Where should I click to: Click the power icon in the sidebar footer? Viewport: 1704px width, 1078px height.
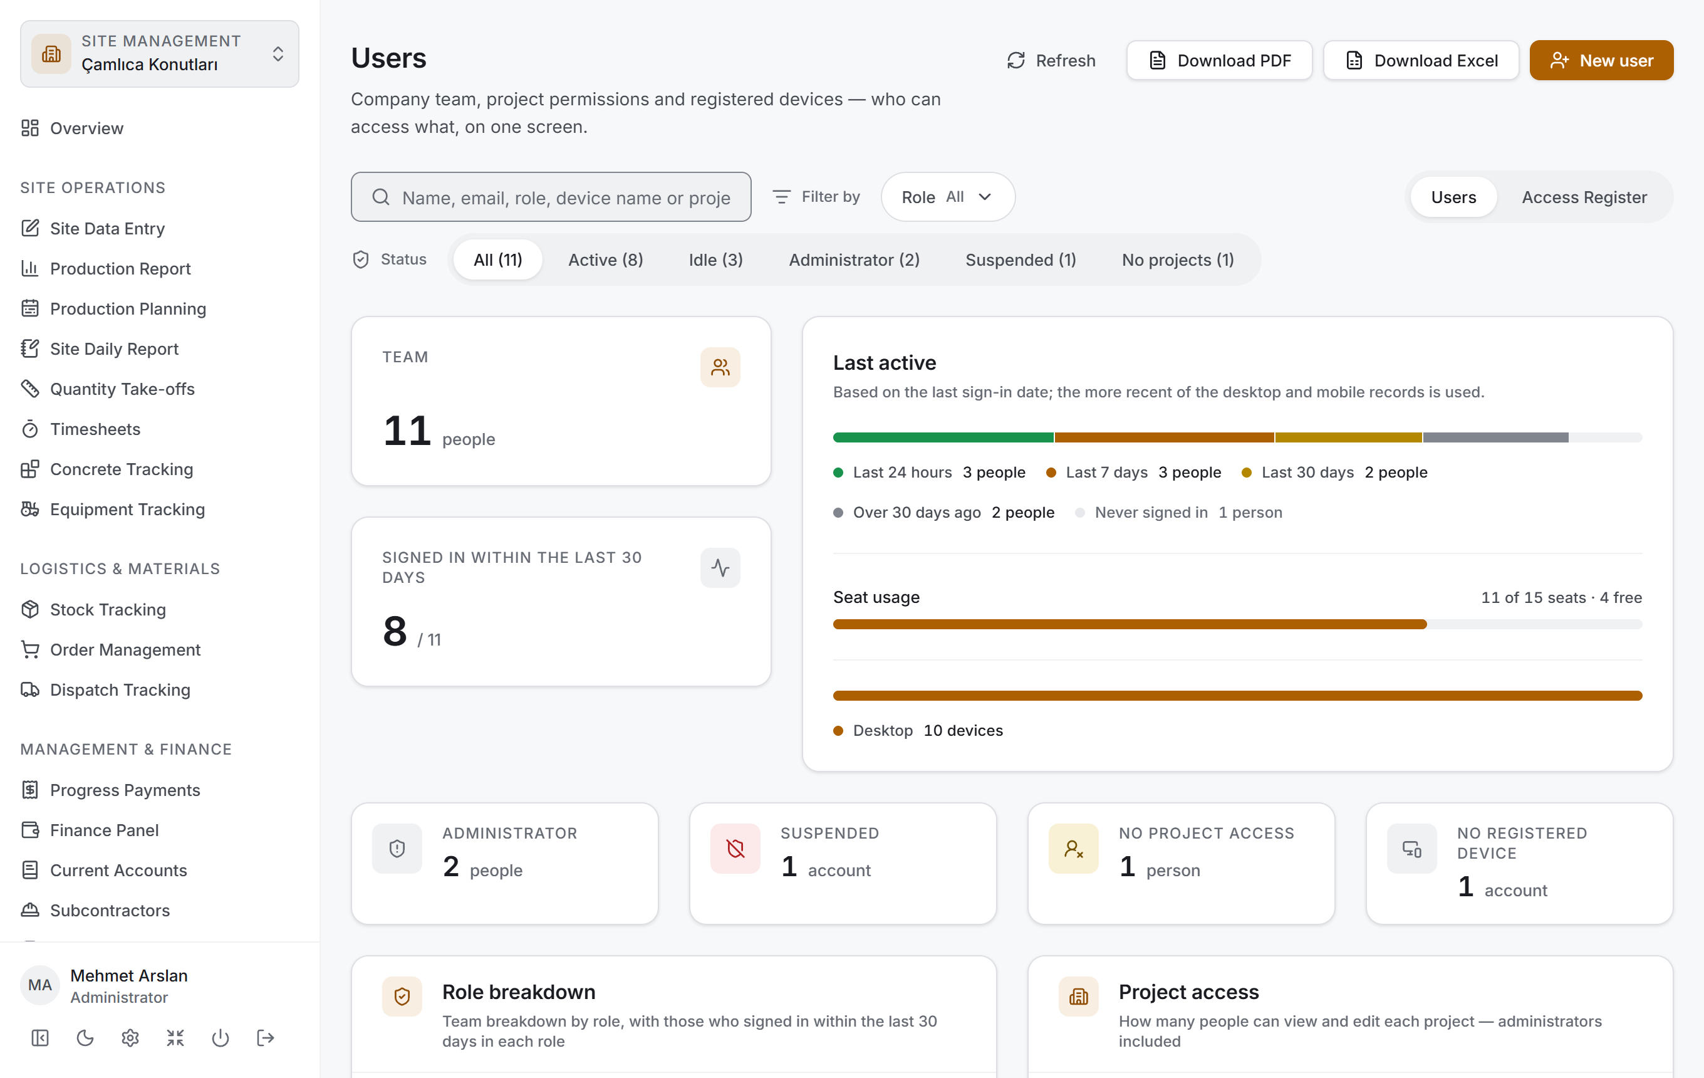click(221, 1038)
